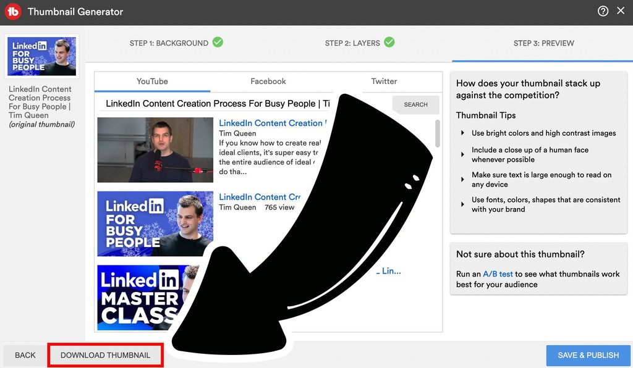
Task: Select Step 3: Preview
Action: pos(543,43)
